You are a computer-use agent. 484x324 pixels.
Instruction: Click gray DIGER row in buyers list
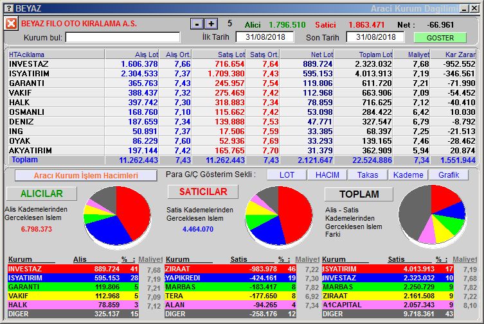[x=73, y=314]
